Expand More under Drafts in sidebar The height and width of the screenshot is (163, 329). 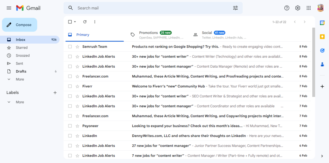(20, 79)
